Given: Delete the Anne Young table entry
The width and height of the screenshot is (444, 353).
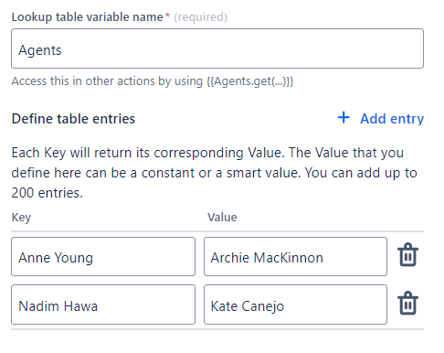Looking at the screenshot, I should (407, 254).
